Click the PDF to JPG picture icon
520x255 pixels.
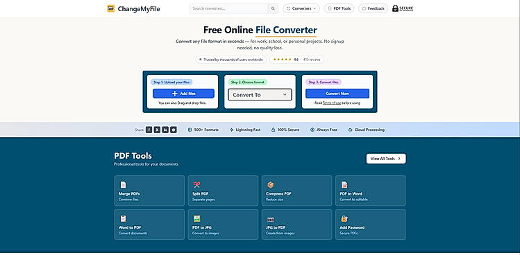(x=196, y=218)
